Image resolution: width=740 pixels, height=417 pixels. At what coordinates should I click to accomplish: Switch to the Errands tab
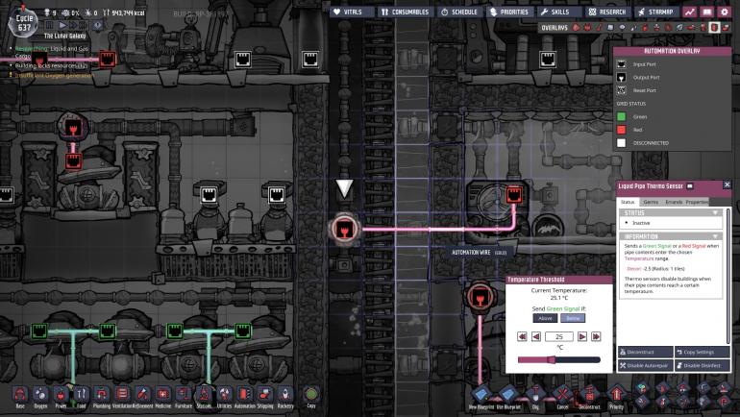click(674, 202)
